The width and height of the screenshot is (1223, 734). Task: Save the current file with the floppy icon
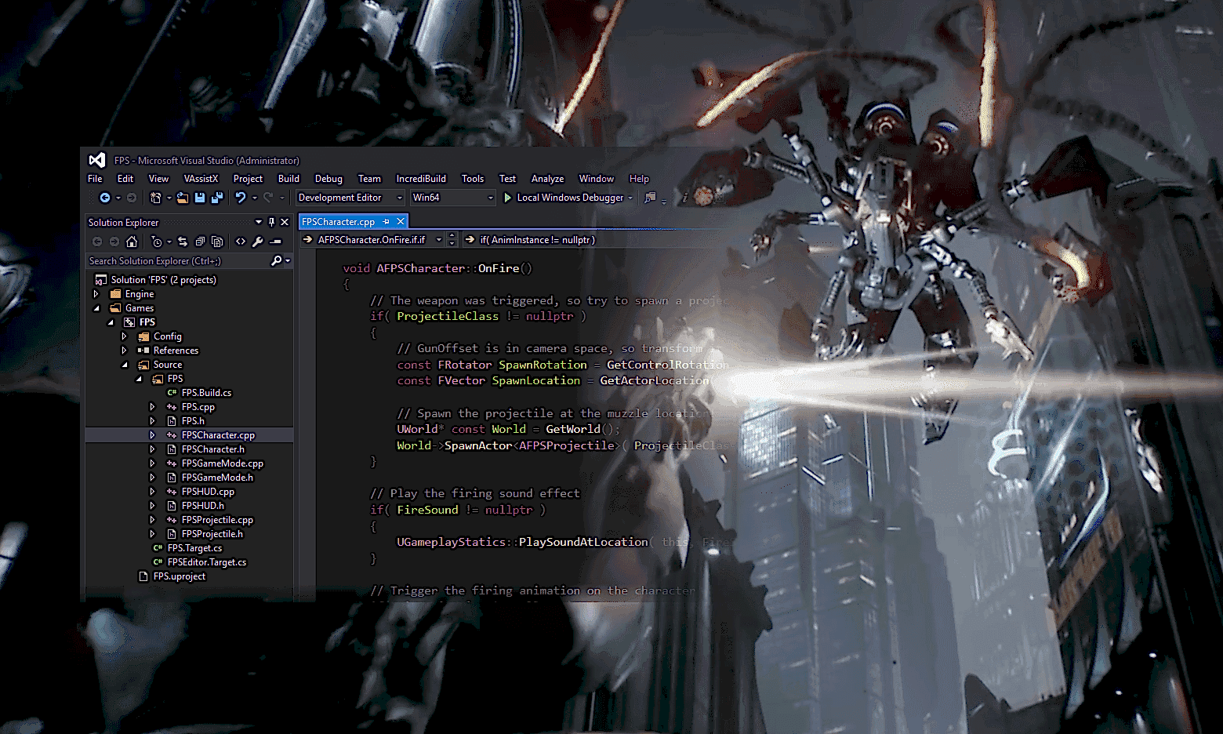click(x=200, y=198)
